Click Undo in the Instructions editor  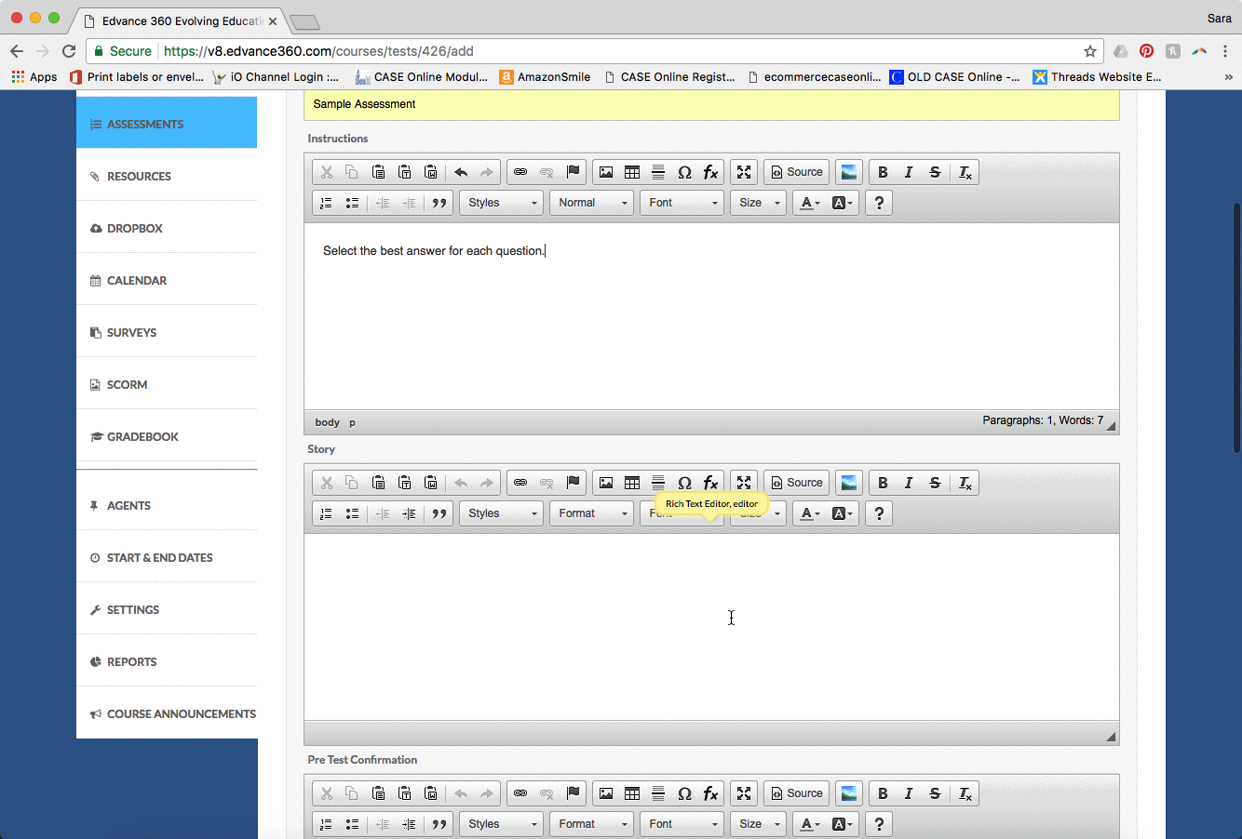[461, 172]
